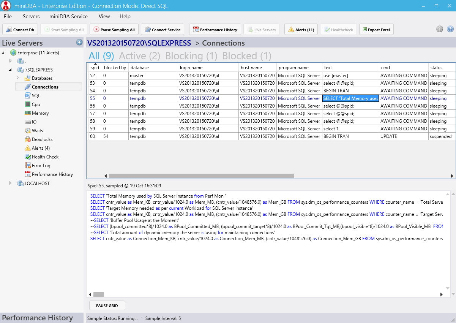Click the Connections icon in the tree
The height and width of the screenshot is (323, 456).
[28, 87]
